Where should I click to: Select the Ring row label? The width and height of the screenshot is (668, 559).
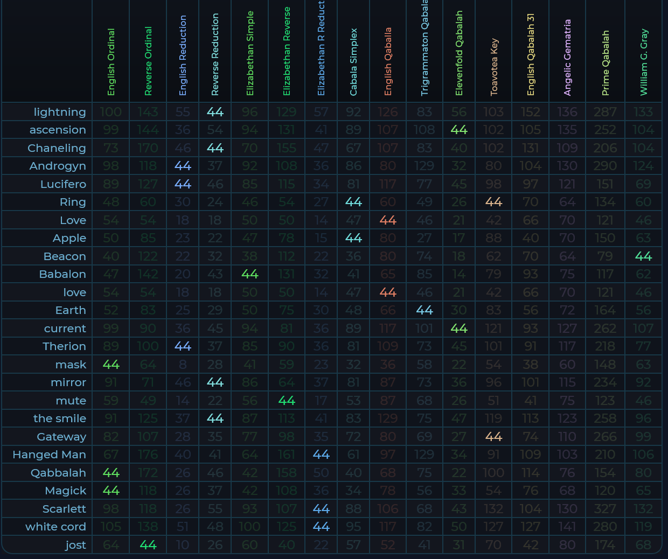73,202
